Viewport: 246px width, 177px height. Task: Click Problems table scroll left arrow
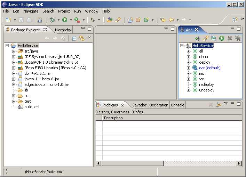point(98,163)
